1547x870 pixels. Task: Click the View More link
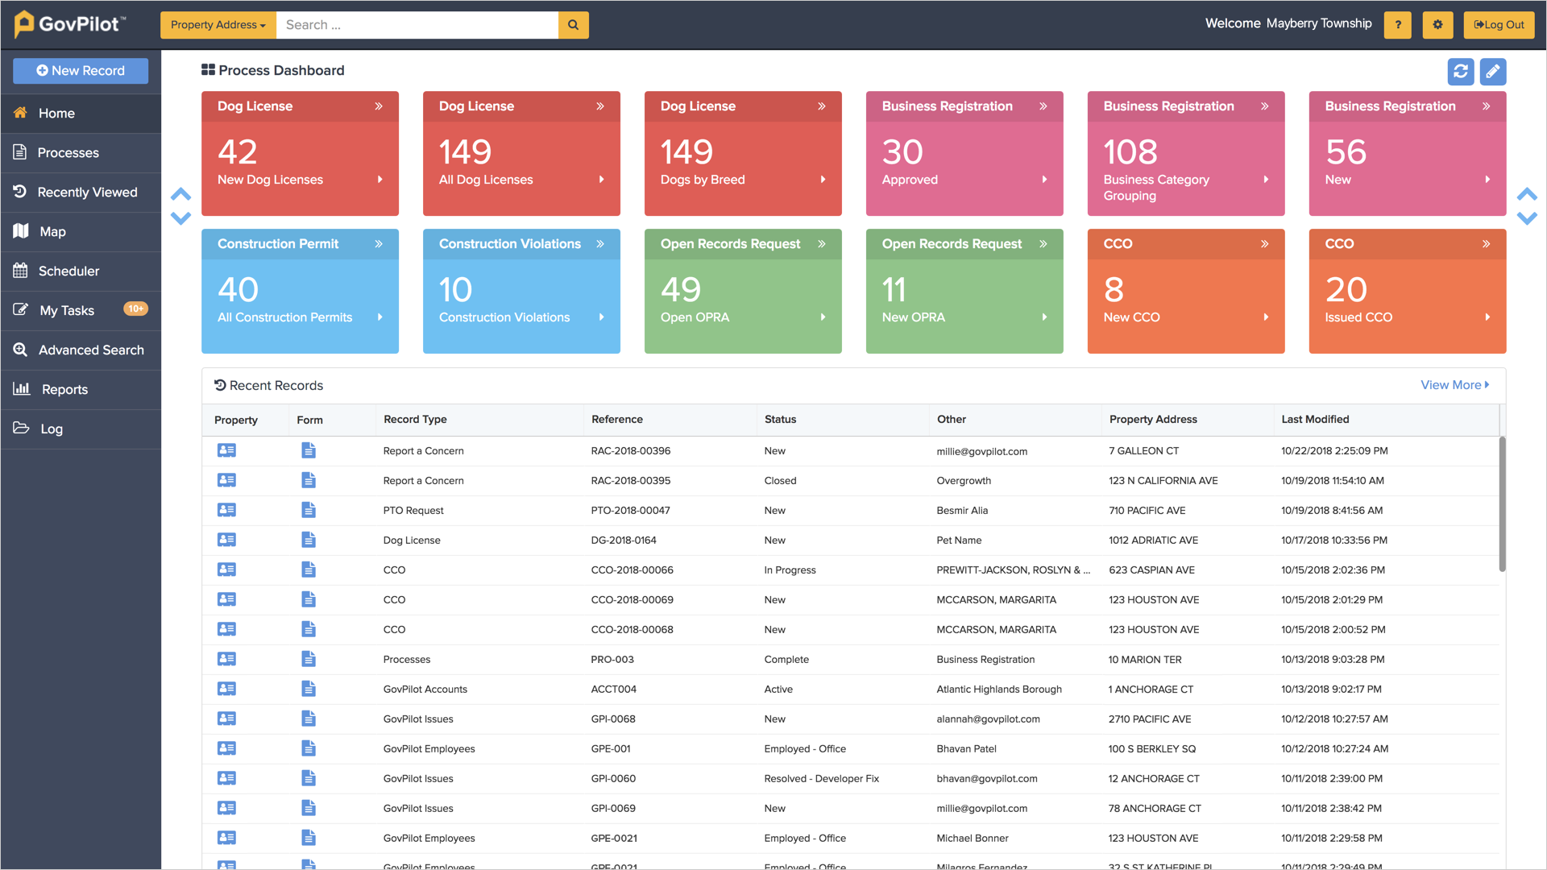(x=1455, y=385)
